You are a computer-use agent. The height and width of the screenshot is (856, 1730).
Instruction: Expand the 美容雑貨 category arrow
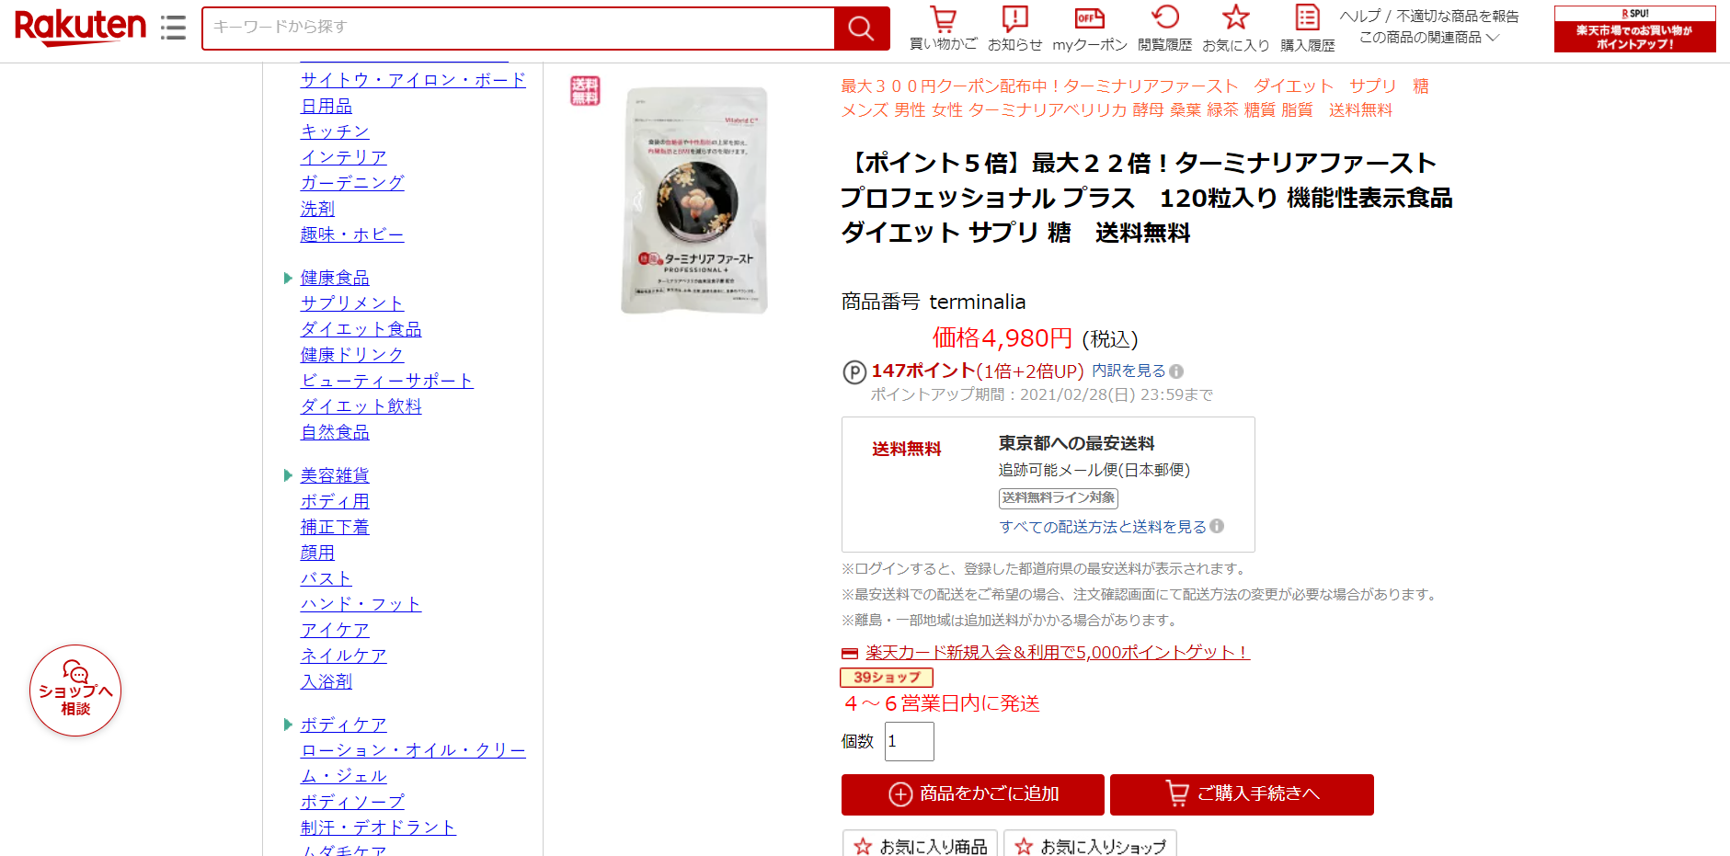288,475
